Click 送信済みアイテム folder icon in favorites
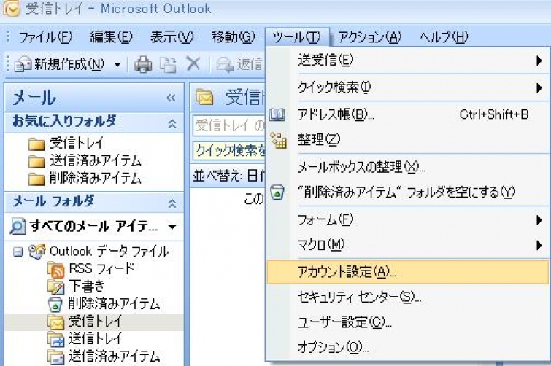 click(x=36, y=161)
